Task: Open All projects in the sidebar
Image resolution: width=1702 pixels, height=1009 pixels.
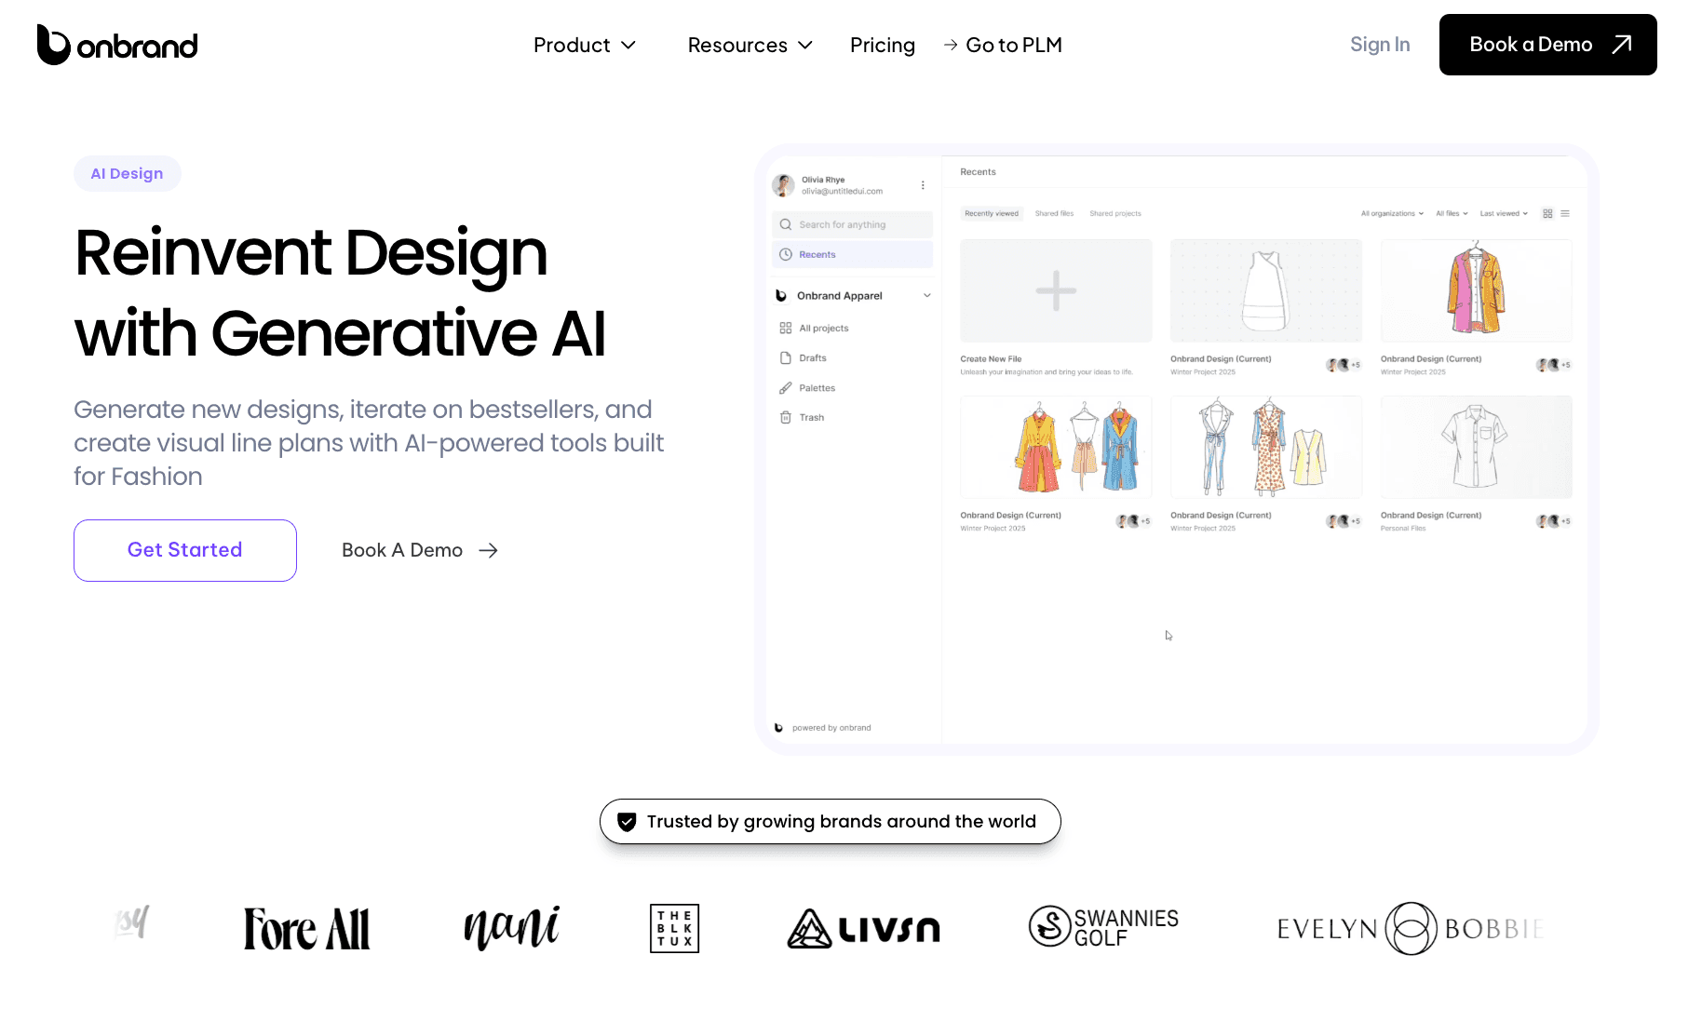Action: pos(814,328)
